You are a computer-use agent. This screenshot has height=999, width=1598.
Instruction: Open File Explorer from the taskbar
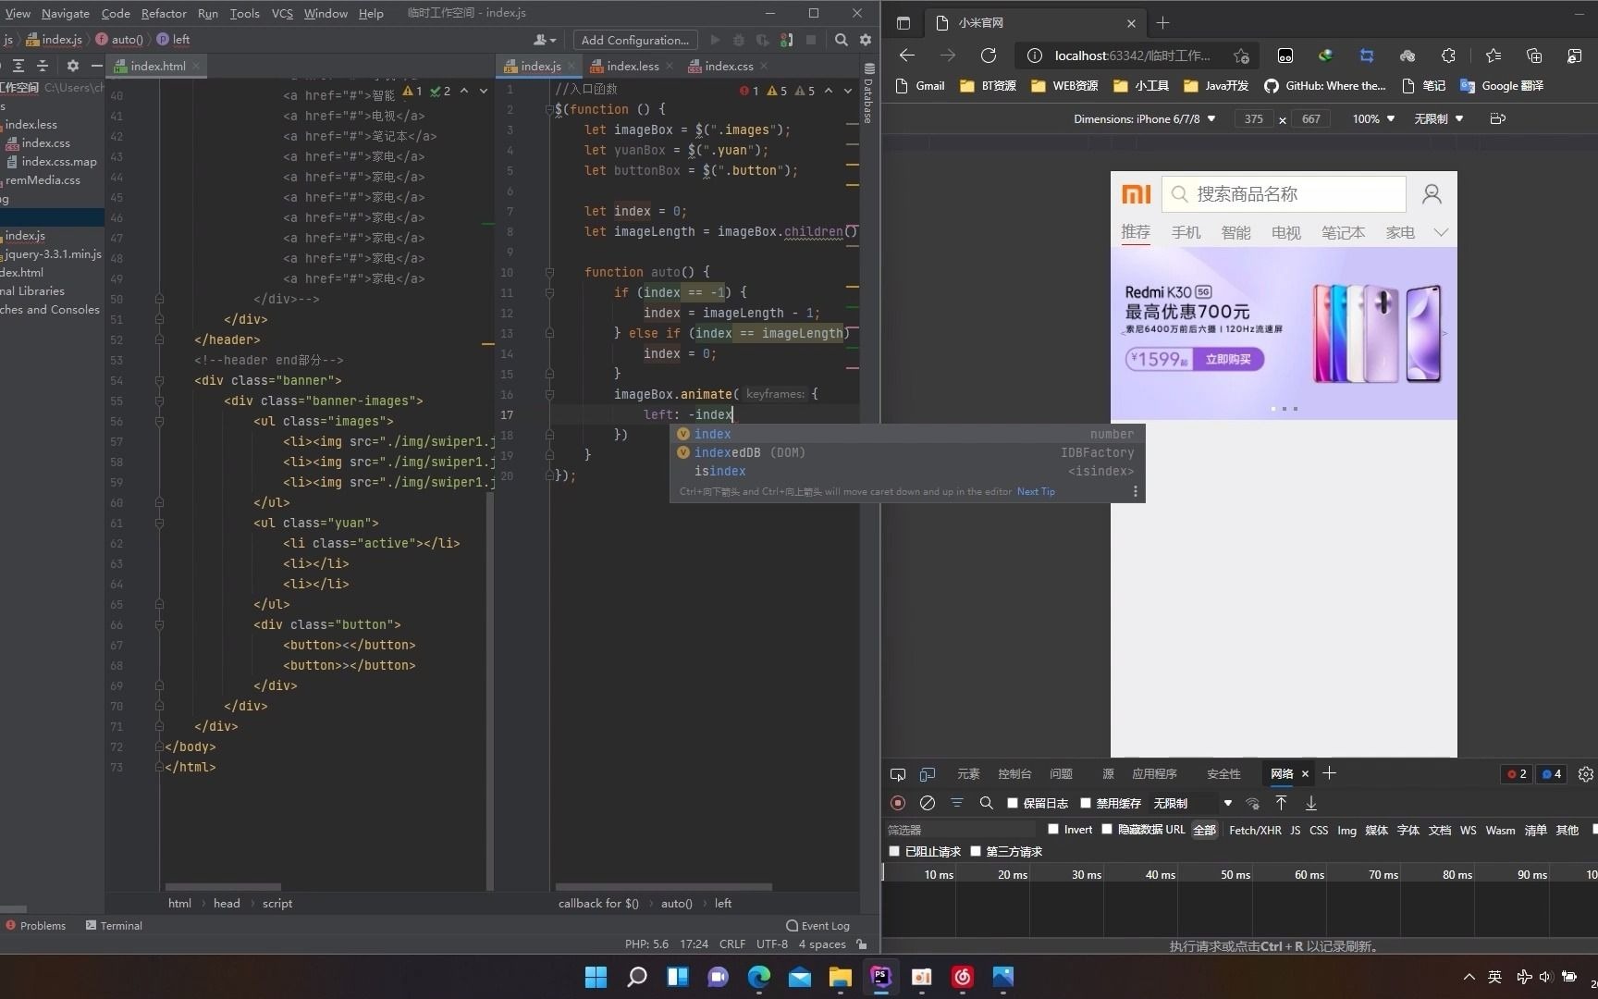841,977
